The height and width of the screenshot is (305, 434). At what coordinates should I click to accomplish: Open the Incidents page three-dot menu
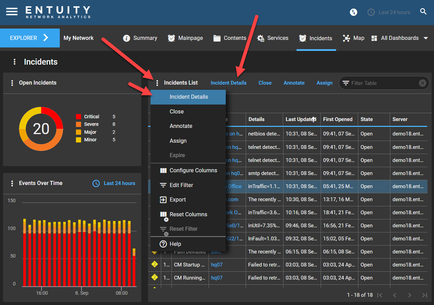coord(14,62)
